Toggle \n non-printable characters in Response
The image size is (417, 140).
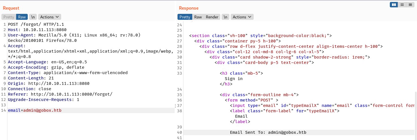pos(225,17)
